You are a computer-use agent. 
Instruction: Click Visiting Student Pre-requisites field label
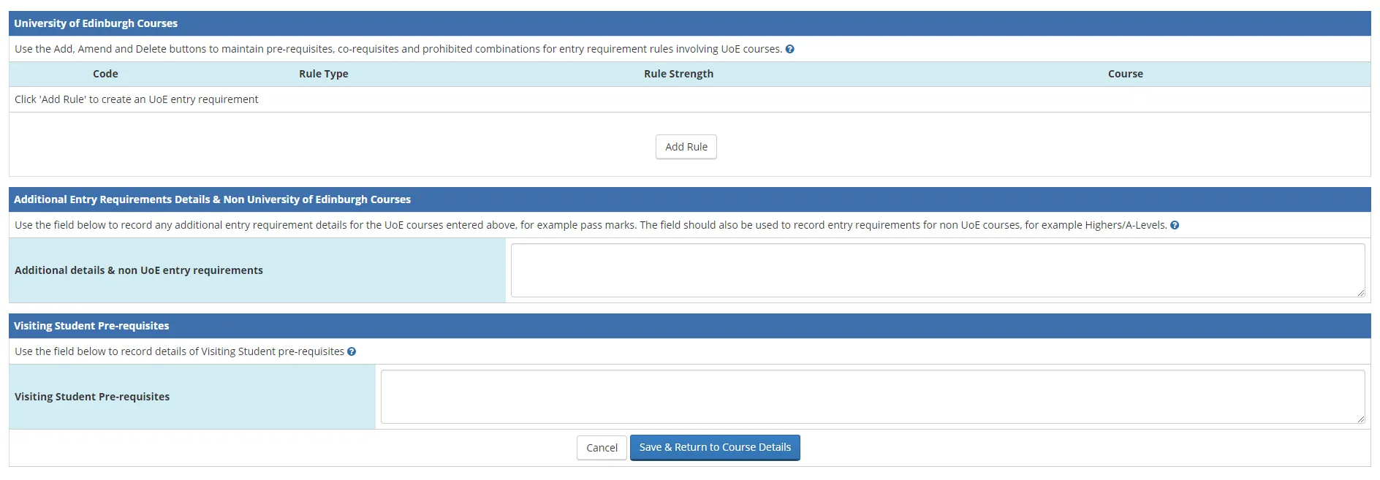tap(92, 397)
